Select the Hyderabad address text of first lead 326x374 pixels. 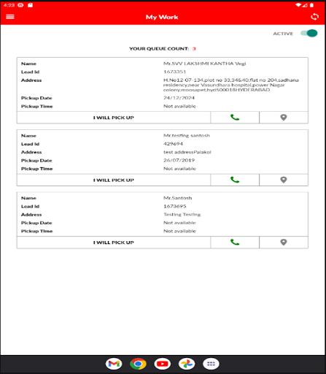[x=231, y=85]
